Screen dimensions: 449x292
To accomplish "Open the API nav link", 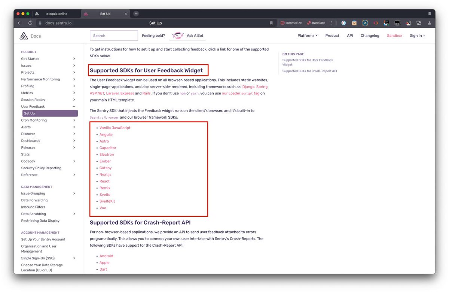I will [x=350, y=36].
